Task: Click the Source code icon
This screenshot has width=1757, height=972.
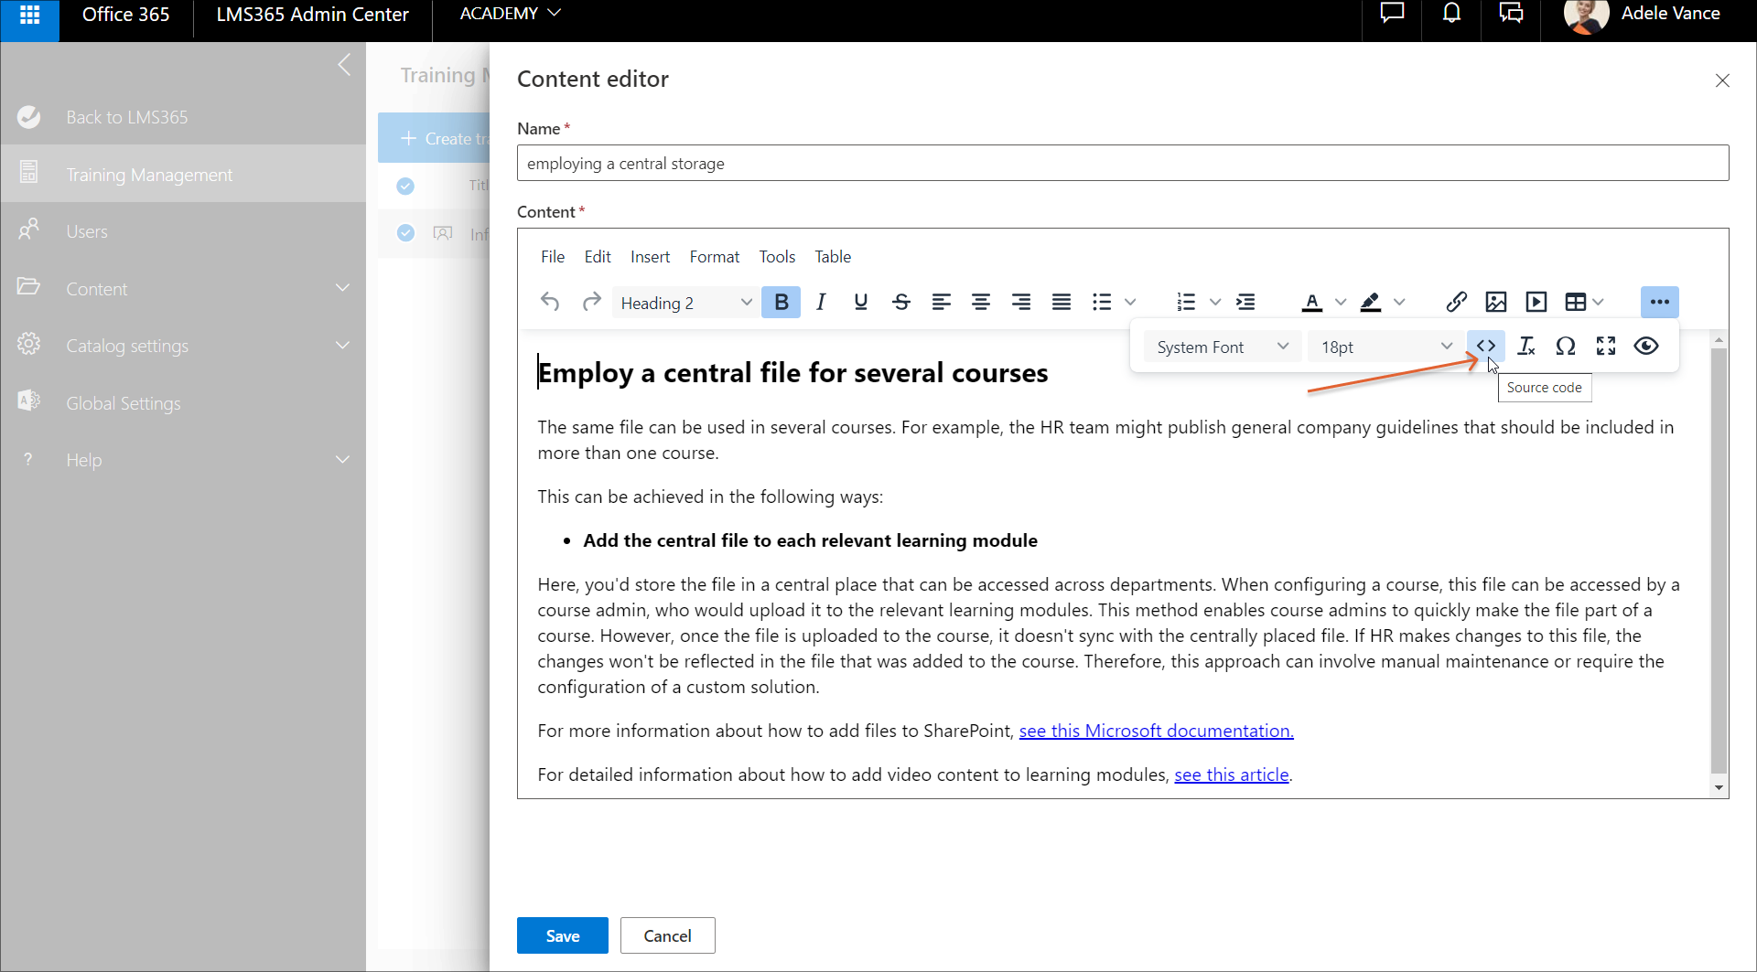Action: click(1485, 347)
